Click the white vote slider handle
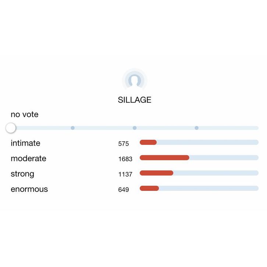The image size is (267, 267). point(11,128)
